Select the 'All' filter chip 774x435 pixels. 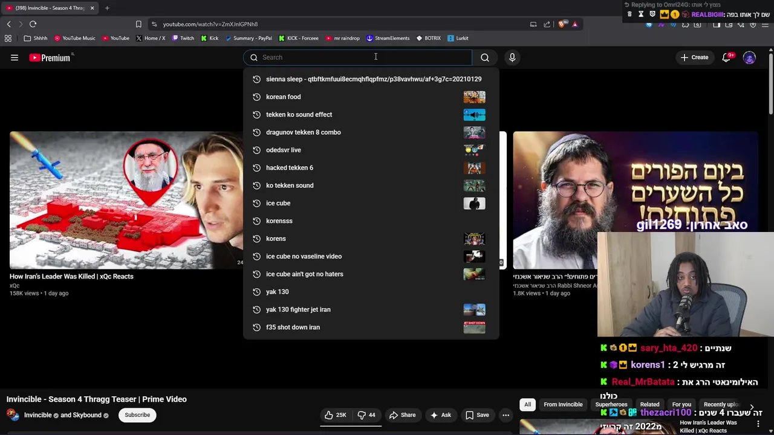[527, 405]
